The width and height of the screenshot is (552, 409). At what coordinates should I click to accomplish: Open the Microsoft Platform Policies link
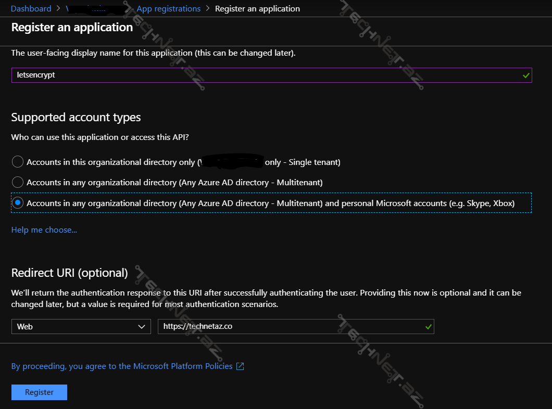click(x=122, y=366)
